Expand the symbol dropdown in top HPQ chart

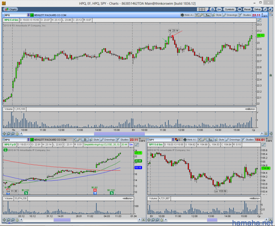click(x=28, y=15)
